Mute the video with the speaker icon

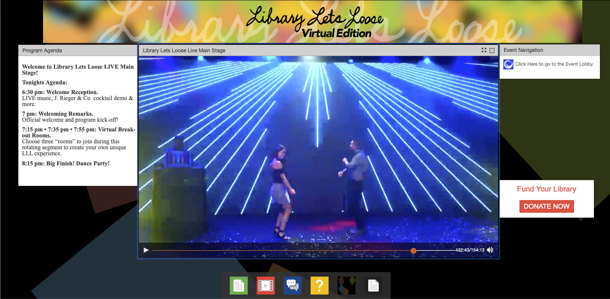coord(490,250)
